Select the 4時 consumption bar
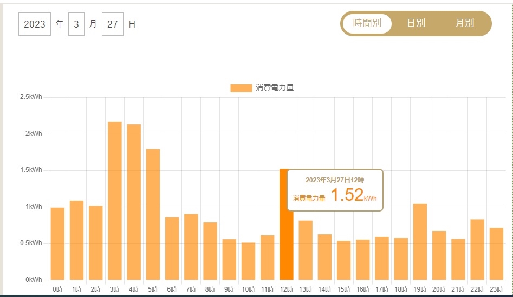513x297 pixels. (134, 202)
